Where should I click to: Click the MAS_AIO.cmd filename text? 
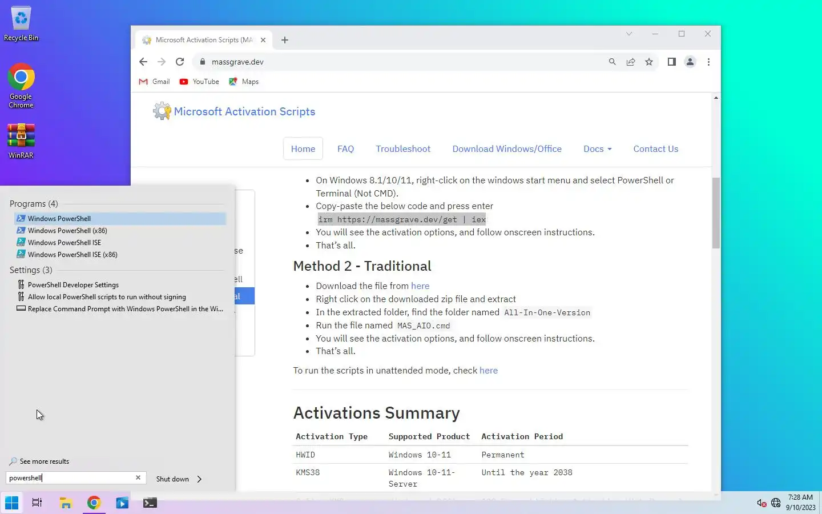424,326
